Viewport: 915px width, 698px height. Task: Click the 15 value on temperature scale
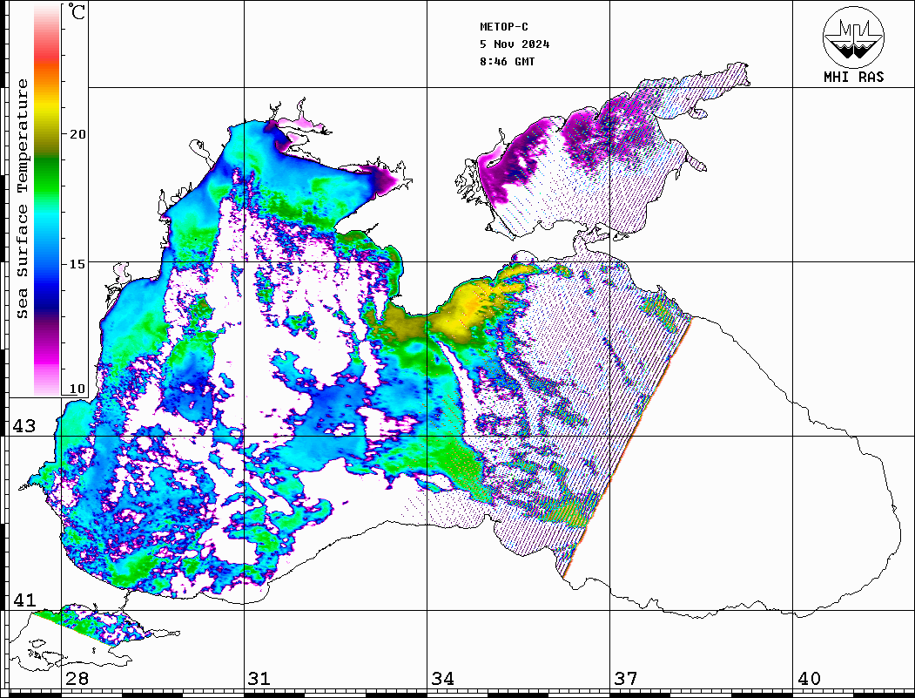[77, 264]
